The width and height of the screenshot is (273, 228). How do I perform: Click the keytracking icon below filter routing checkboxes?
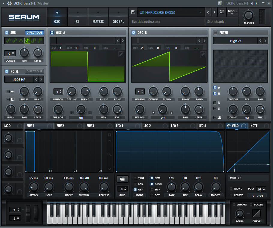pos(219,117)
